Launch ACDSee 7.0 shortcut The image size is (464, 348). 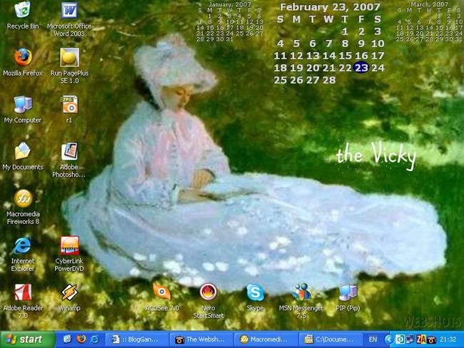pyautogui.click(x=162, y=297)
